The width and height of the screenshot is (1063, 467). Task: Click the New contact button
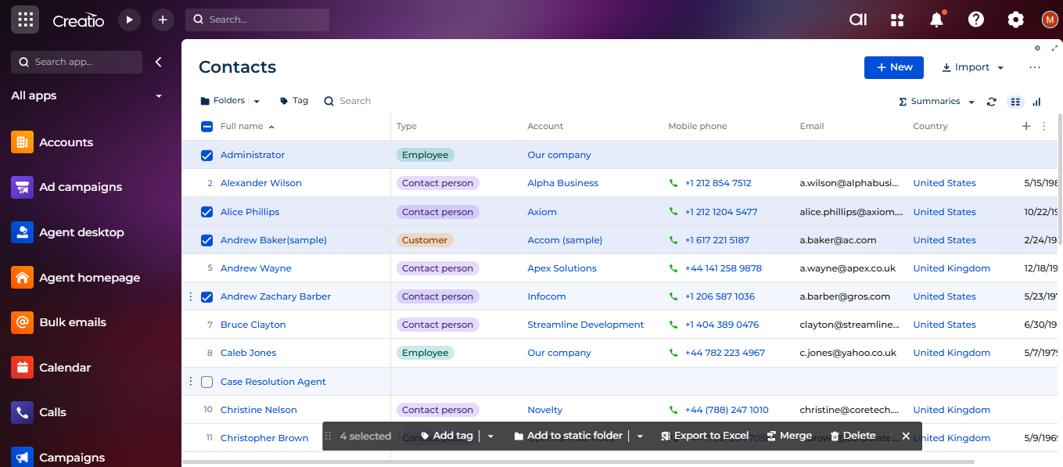click(x=893, y=67)
